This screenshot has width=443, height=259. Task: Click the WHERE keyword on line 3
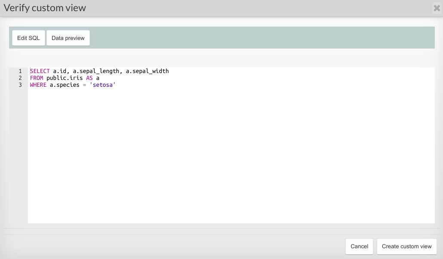click(x=38, y=85)
